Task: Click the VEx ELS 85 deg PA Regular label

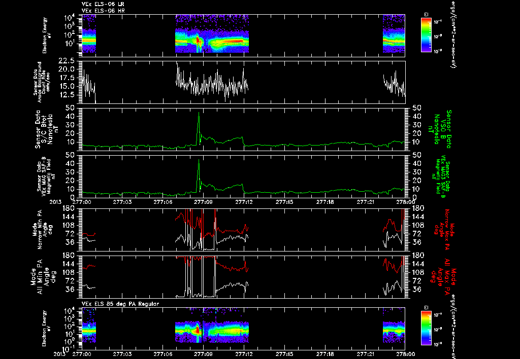Action: 120,304
